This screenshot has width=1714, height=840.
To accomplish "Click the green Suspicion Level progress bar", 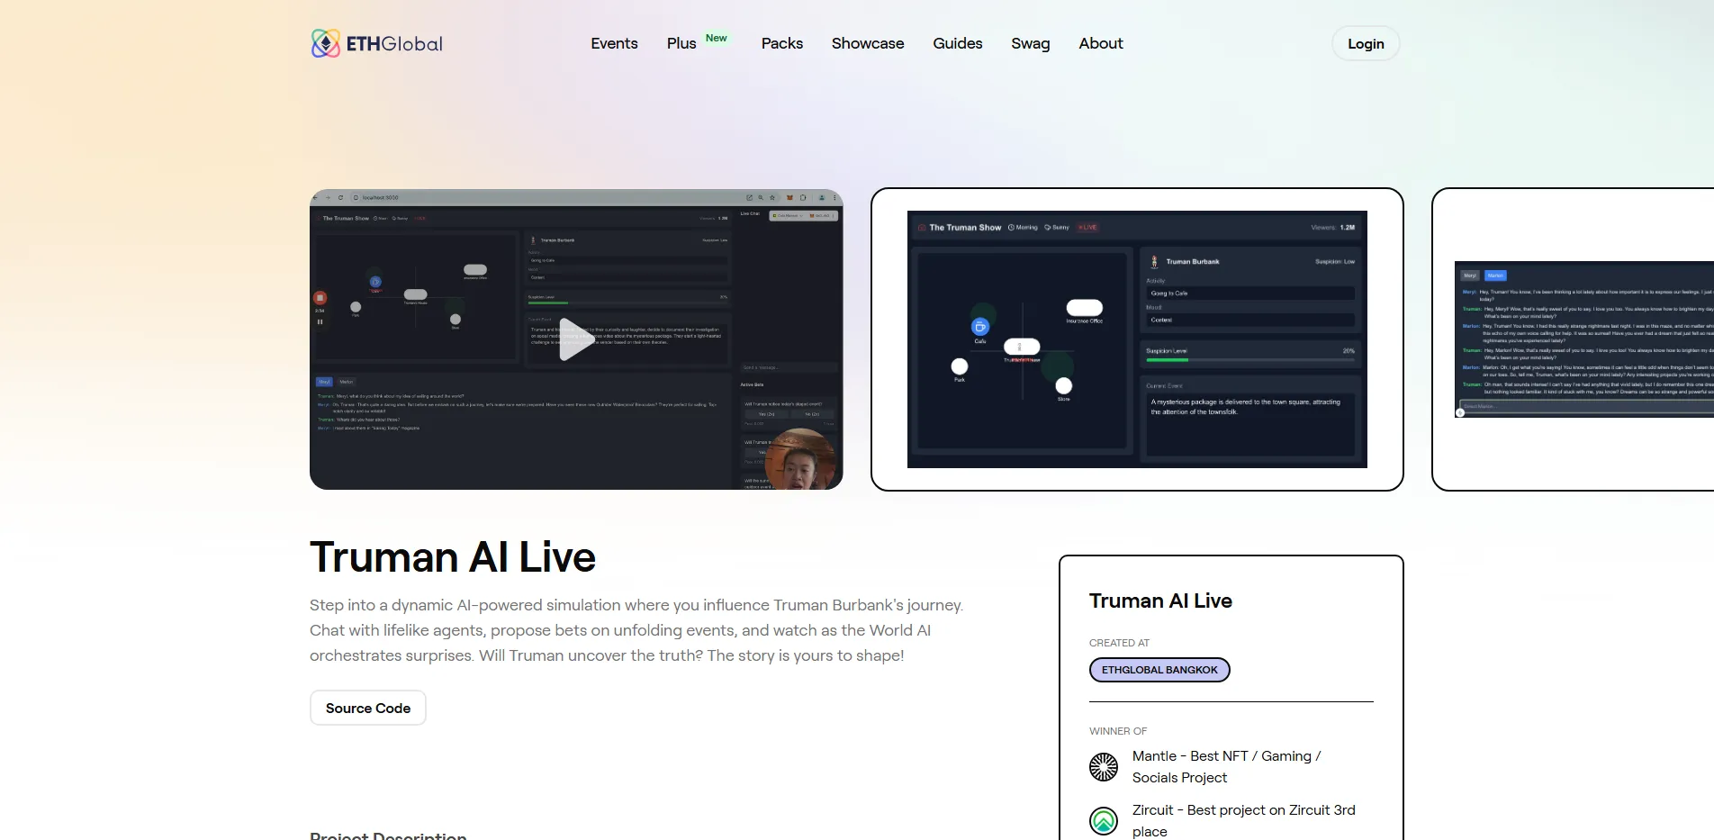I will (548, 303).
